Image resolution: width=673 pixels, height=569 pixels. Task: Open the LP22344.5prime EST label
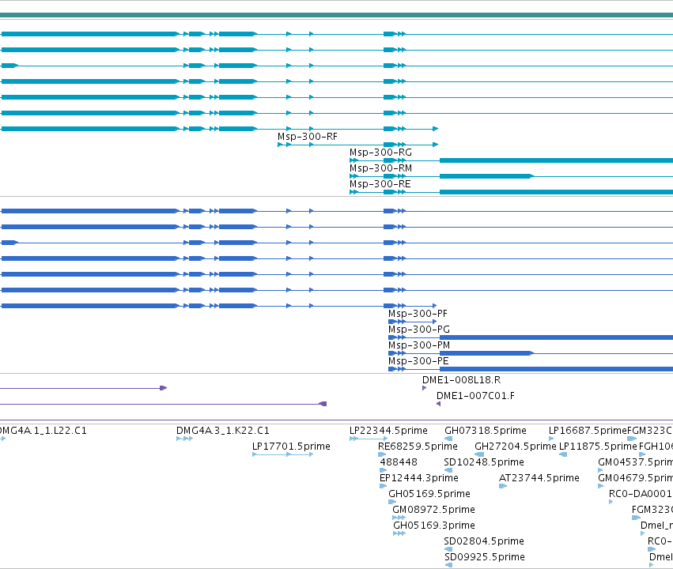(388, 431)
